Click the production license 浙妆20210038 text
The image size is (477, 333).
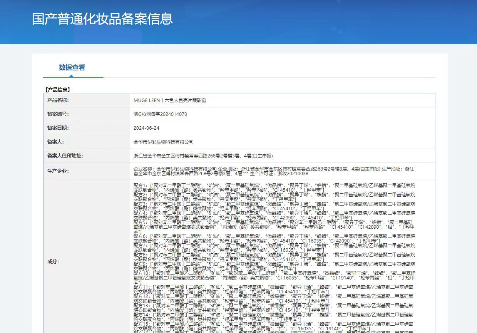293,174
